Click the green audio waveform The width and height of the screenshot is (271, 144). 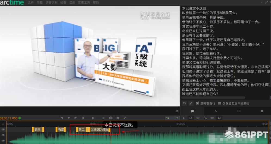click(137, 138)
